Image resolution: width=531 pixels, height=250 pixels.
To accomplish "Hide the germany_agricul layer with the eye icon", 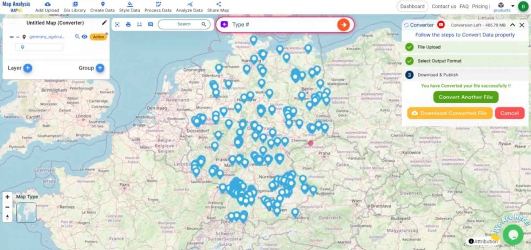I will pyautogui.click(x=84, y=37).
